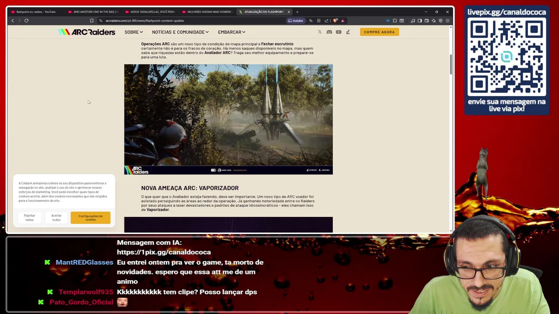
Task: Go to ARC Raiders logo homepage
Action: [x=87, y=32]
